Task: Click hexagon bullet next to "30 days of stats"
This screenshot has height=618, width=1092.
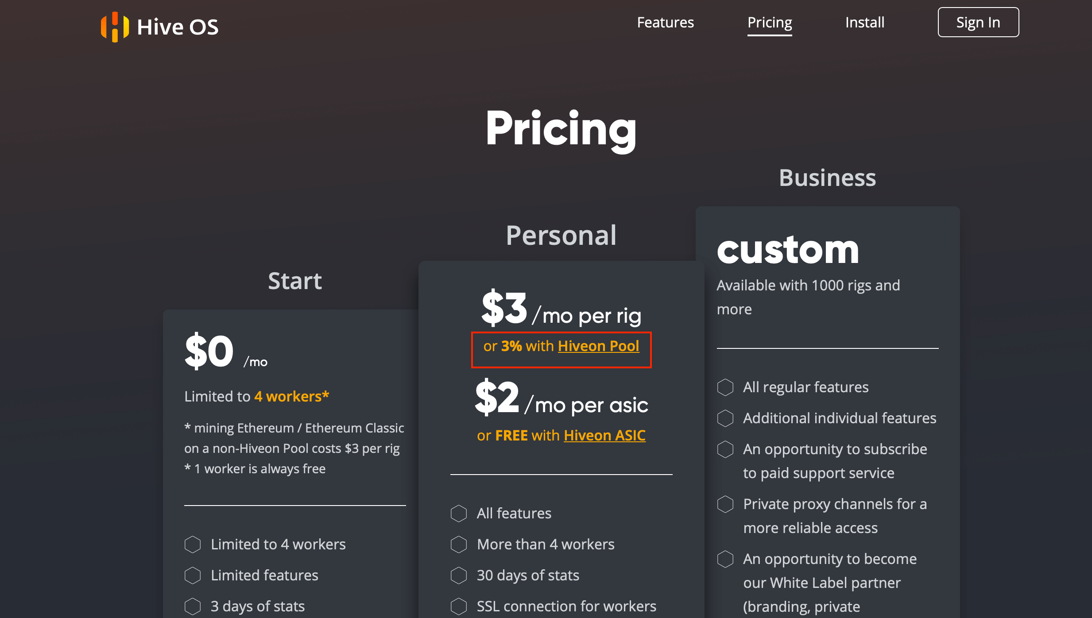Action: (459, 576)
